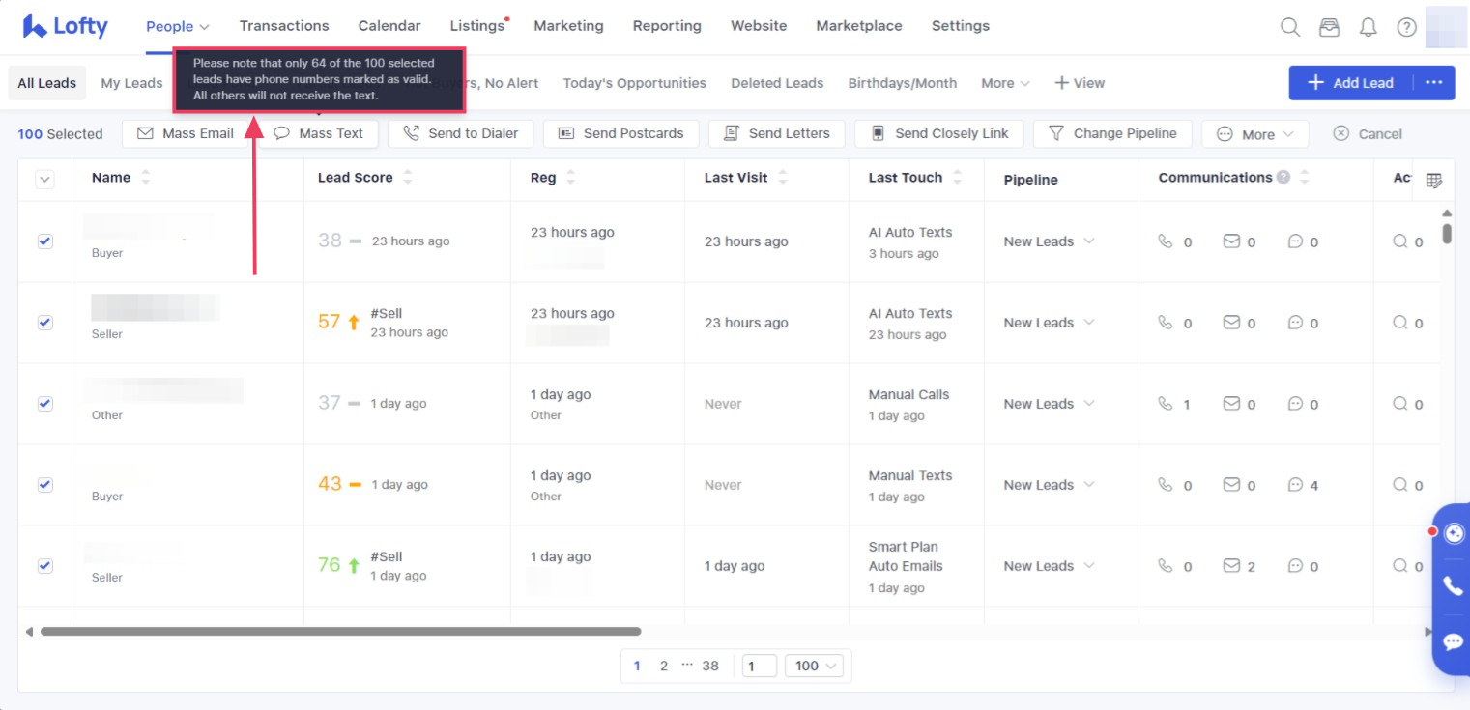
Task: Open the Transactions menu
Action: click(284, 26)
